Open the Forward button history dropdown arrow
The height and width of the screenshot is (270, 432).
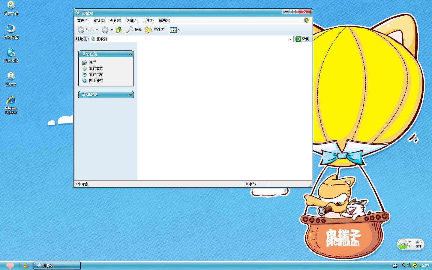point(112,30)
